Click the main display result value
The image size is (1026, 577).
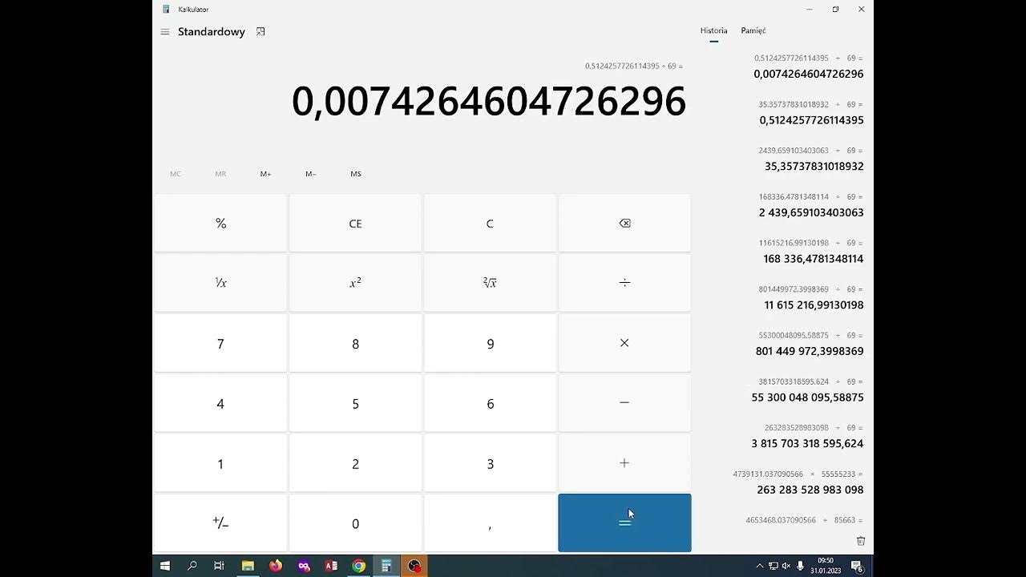[x=488, y=102]
